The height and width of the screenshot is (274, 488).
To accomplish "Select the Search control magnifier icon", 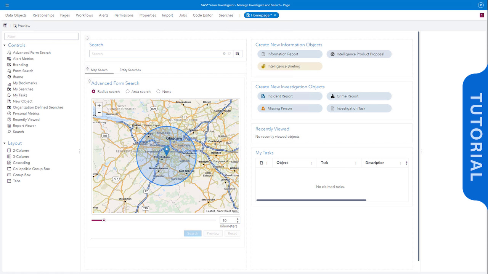I will tap(10, 132).
